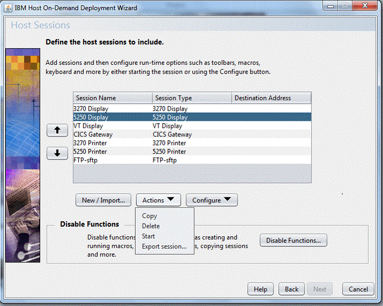The width and height of the screenshot is (383, 306).
Task: Cancel the Deployment Wizard
Action: (358, 289)
